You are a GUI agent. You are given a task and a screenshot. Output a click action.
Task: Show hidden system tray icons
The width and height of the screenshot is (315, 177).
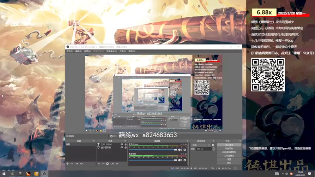point(283,173)
